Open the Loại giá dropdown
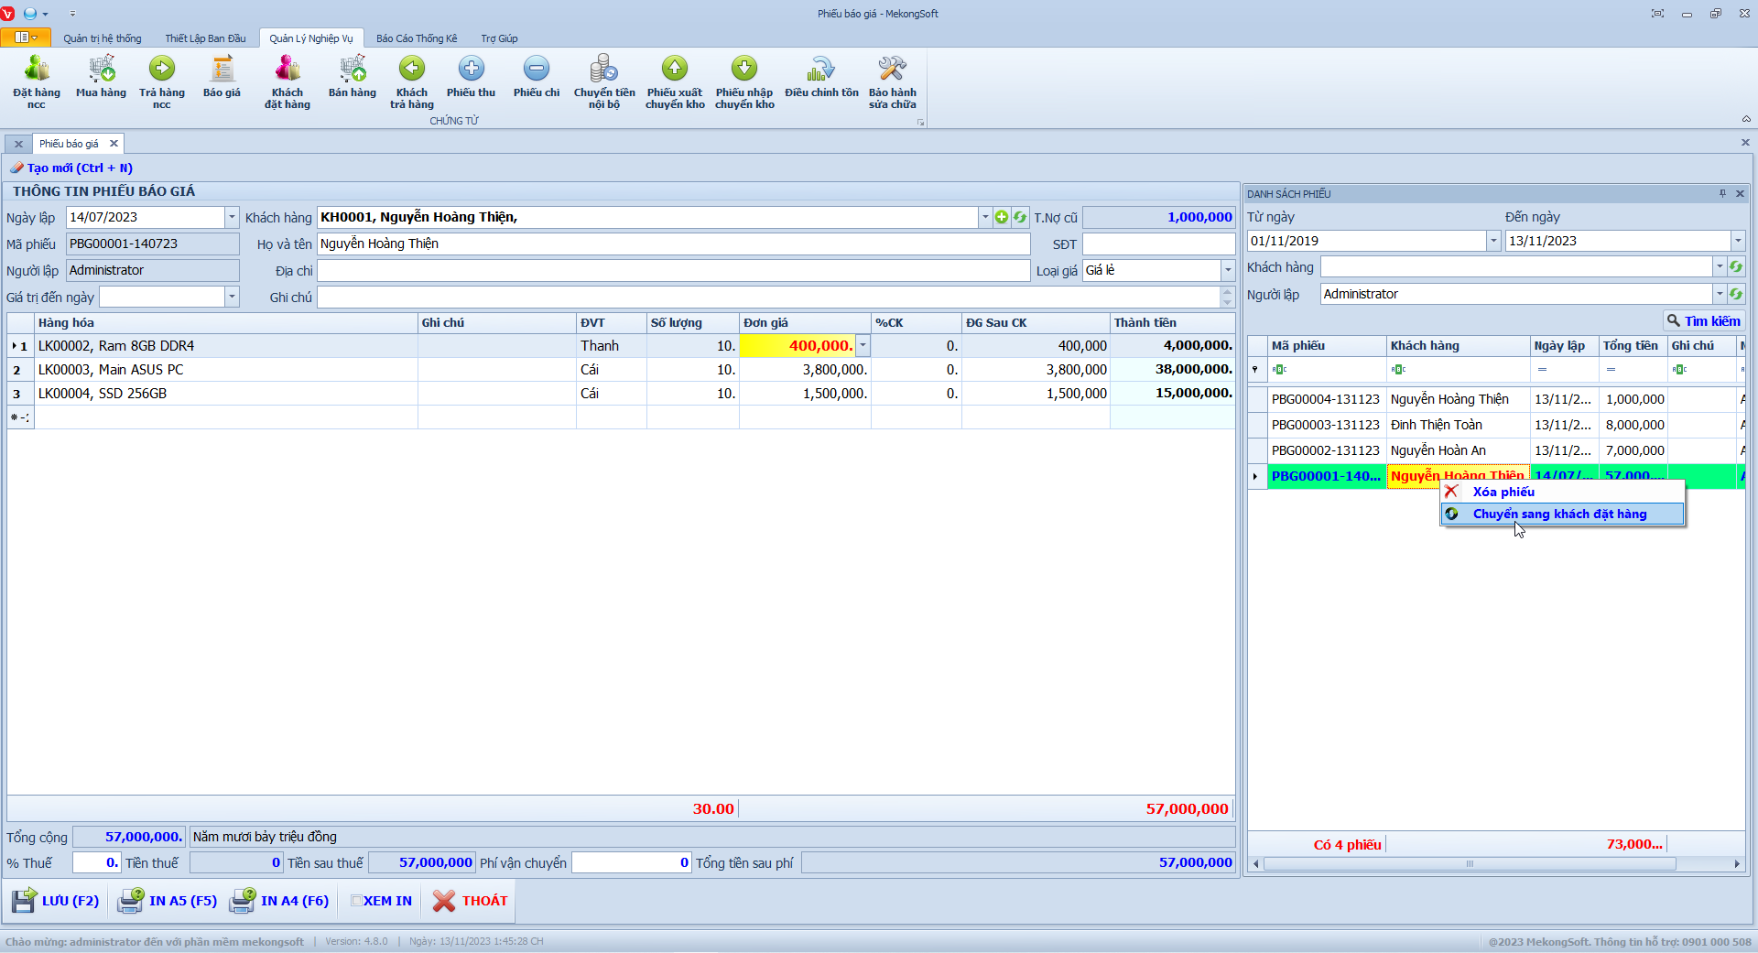Image resolution: width=1758 pixels, height=953 pixels. 1228,270
